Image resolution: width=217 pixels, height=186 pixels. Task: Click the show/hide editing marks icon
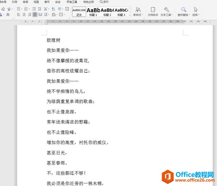coord(60,9)
